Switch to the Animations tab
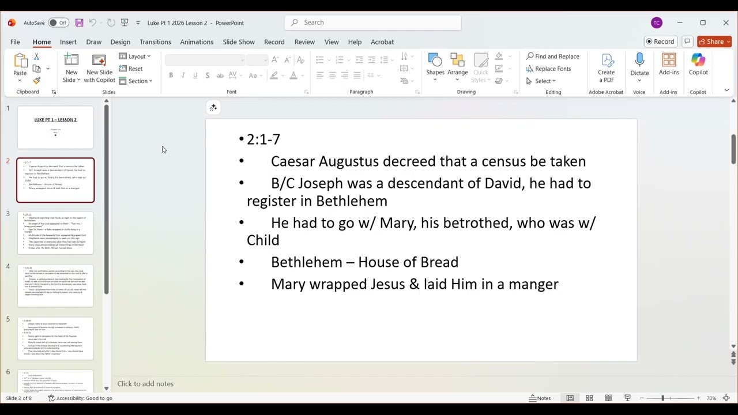 click(197, 41)
